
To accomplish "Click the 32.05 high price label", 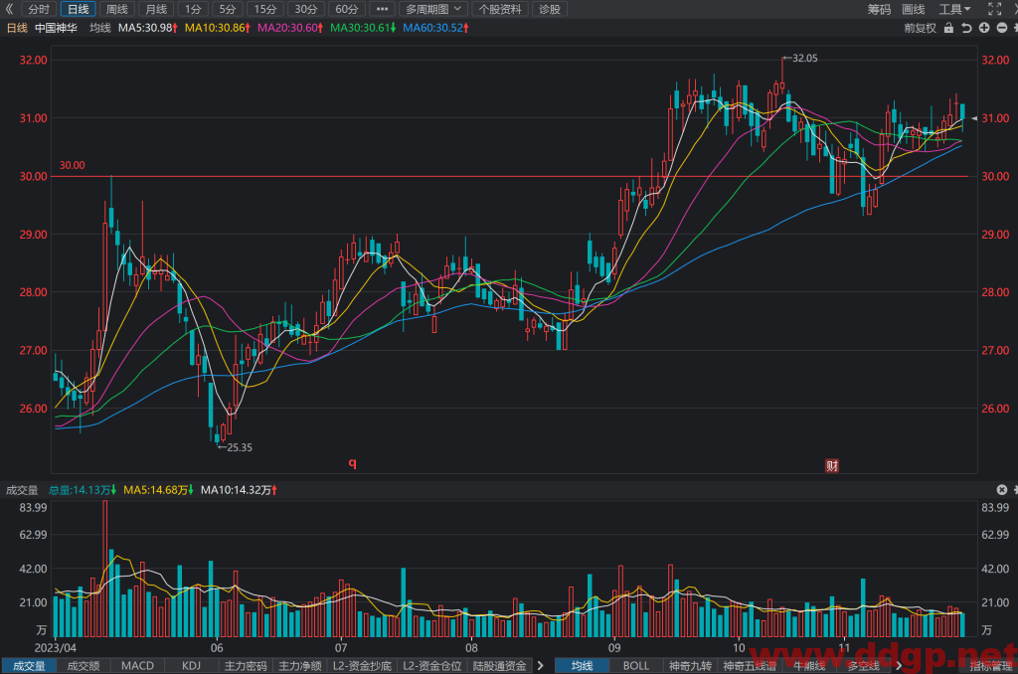I will 804,59.
